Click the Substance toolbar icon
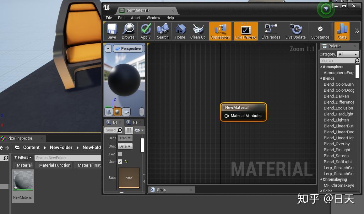This screenshot has height=214, width=364. (320, 31)
